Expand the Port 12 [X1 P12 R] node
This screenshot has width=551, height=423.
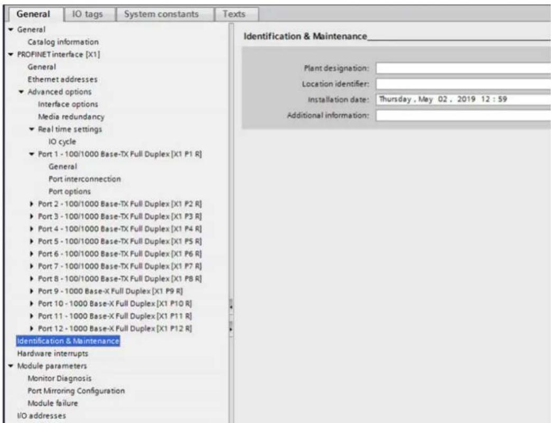click(x=32, y=328)
